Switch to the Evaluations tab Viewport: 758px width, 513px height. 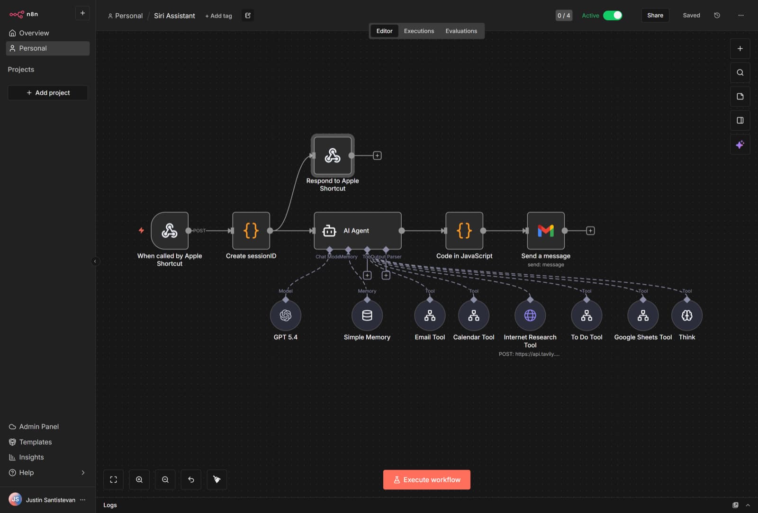coord(461,31)
